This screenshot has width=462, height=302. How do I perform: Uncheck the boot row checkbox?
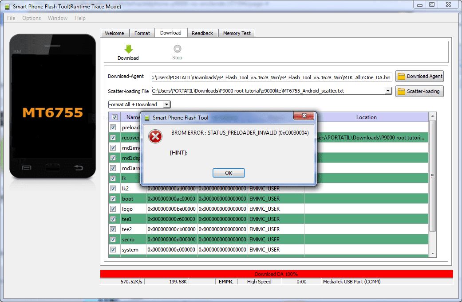click(113, 198)
